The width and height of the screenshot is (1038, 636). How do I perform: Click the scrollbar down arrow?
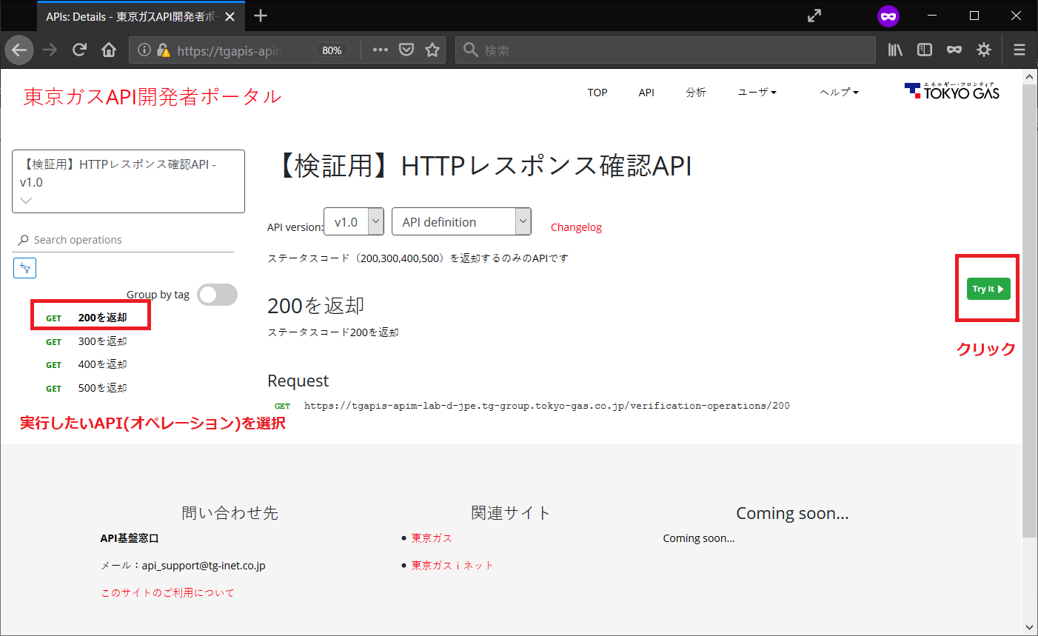click(x=1030, y=627)
